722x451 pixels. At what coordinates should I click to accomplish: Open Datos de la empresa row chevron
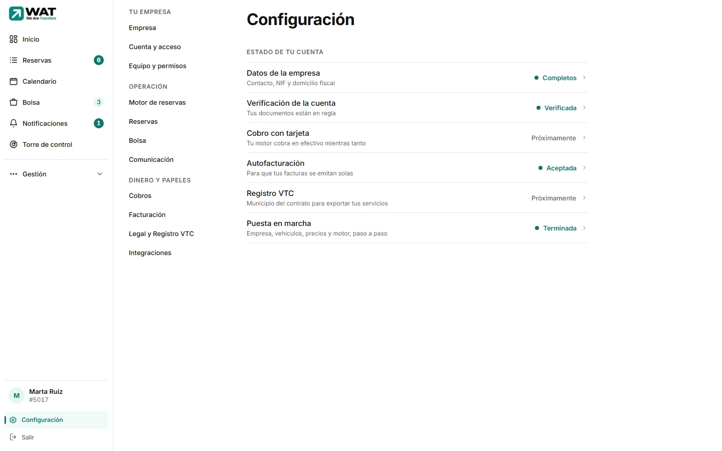[585, 78]
